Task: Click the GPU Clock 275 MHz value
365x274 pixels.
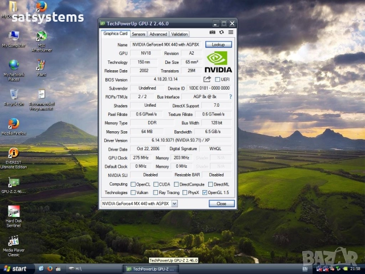Action: coord(141,158)
